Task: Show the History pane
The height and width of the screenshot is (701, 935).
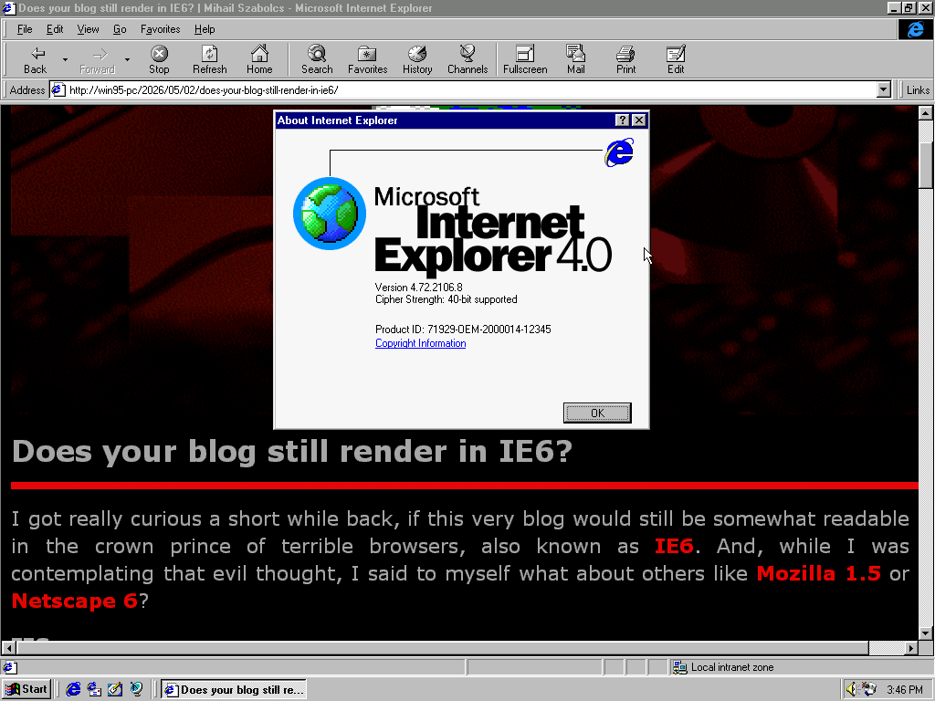Action: click(417, 59)
